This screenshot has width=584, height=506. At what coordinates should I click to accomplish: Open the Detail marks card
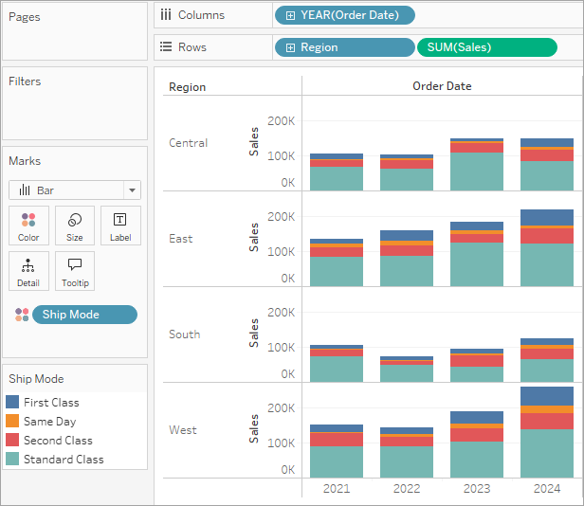coord(28,271)
